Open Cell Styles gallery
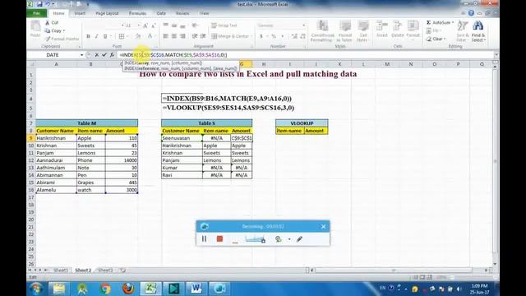This screenshot has width=526, height=296. click(363, 31)
